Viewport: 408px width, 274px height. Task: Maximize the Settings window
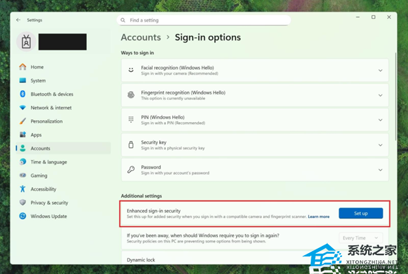[x=373, y=17]
